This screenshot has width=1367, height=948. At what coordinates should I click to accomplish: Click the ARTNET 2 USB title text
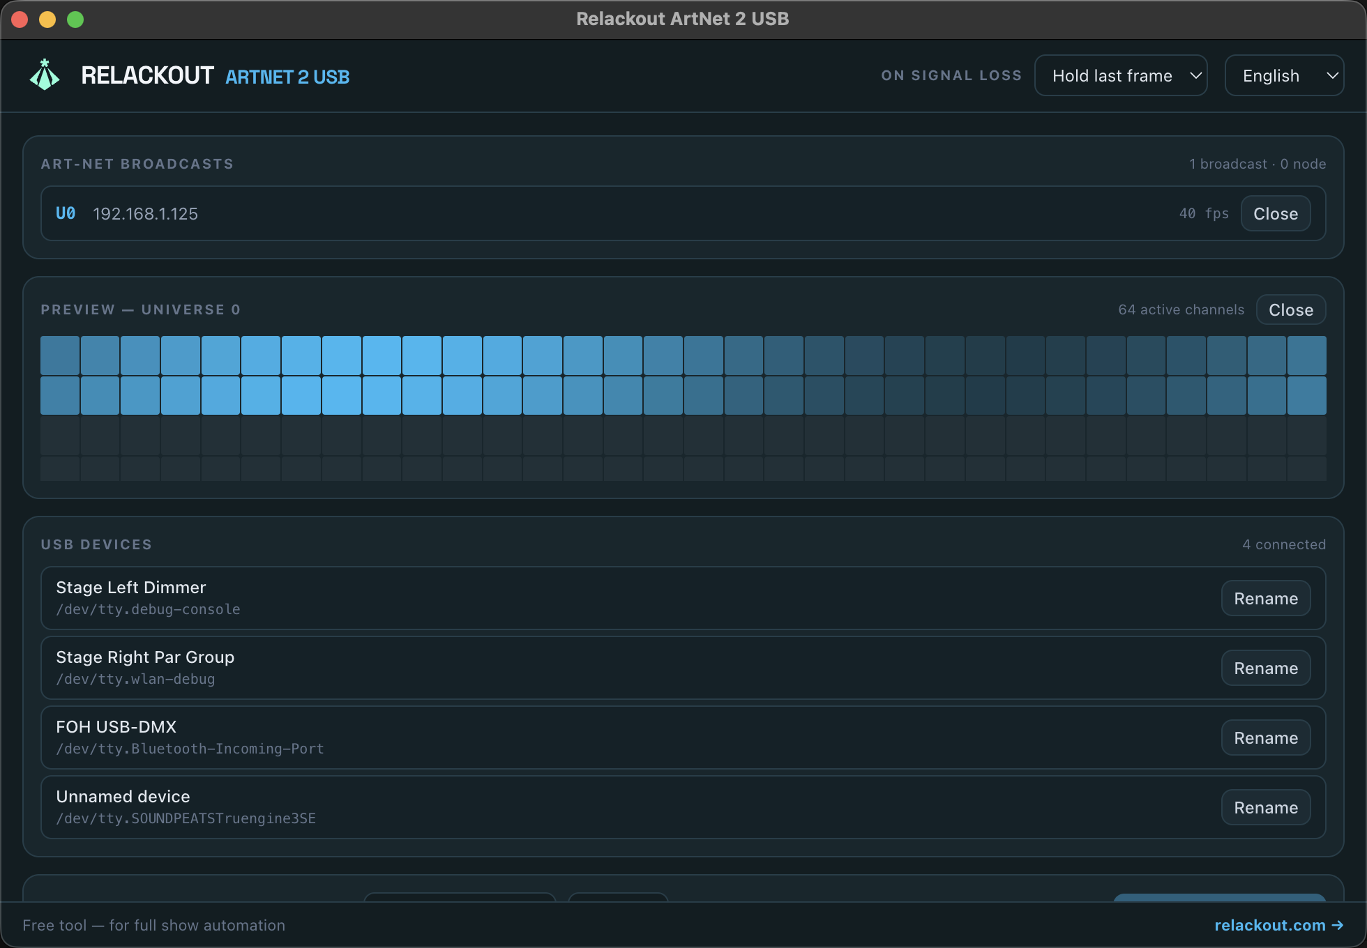tap(287, 77)
